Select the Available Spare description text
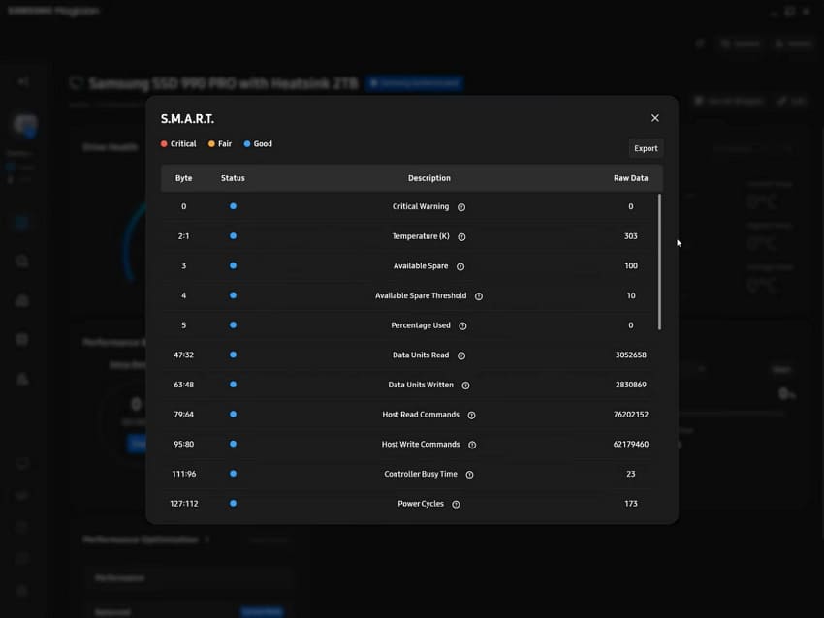The width and height of the screenshot is (824, 618). tap(421, 265)
